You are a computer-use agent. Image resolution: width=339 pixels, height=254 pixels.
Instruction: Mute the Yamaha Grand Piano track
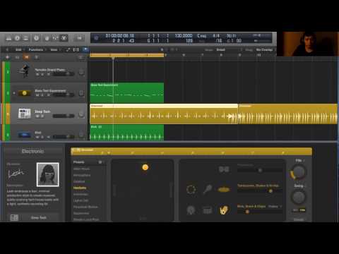pos(37,74)
